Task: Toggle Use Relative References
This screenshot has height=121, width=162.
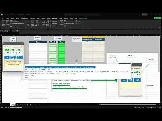Action: point(17,23)
